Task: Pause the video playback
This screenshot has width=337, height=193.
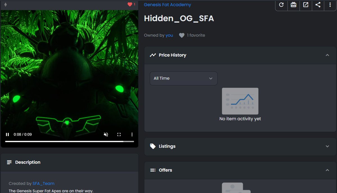Action: (x=8, y=134)
